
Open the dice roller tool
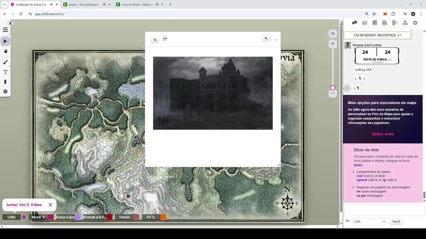5,91
